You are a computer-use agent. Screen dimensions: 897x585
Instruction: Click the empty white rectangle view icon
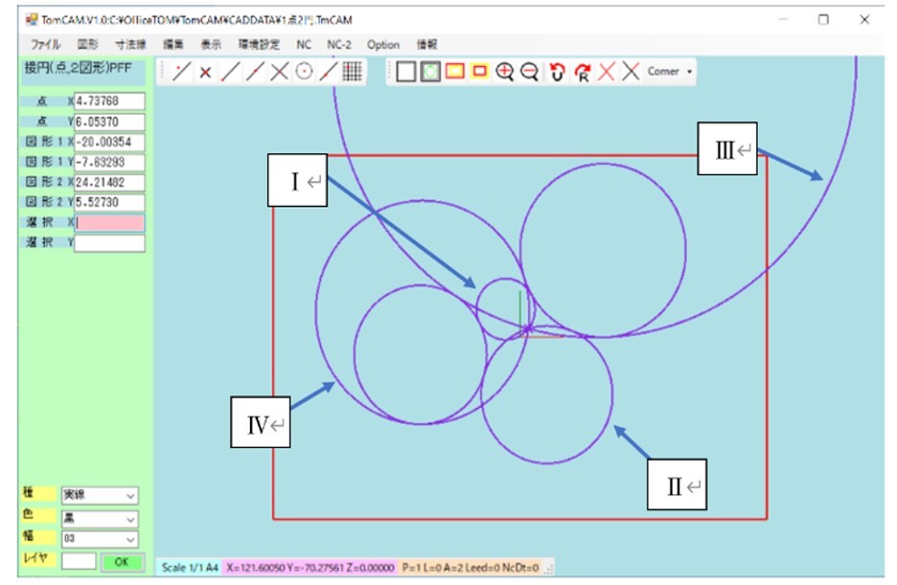[406, 73]
